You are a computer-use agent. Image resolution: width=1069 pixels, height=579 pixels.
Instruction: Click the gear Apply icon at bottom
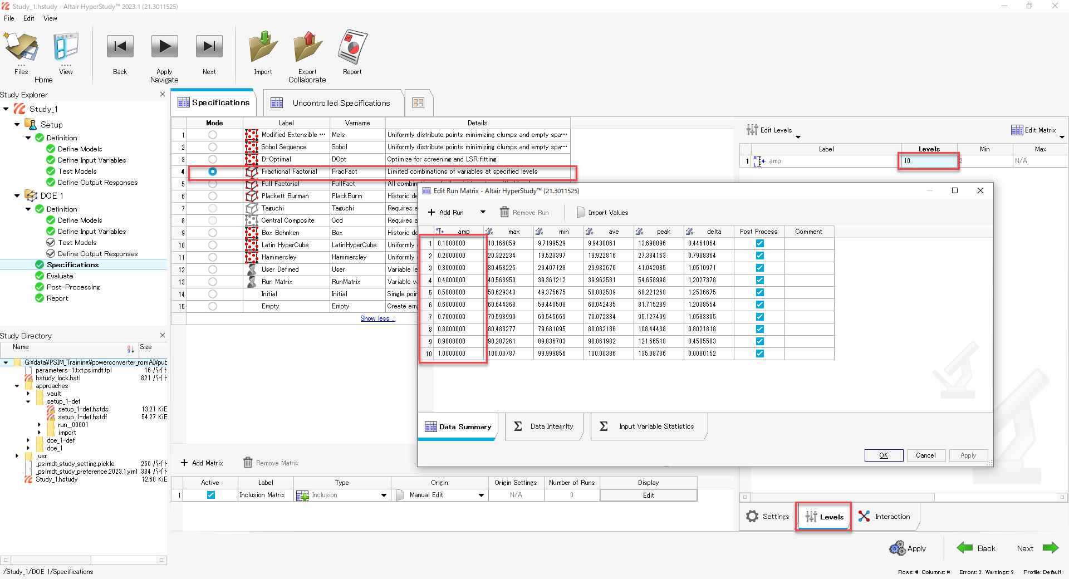click(x=897, y=548)
